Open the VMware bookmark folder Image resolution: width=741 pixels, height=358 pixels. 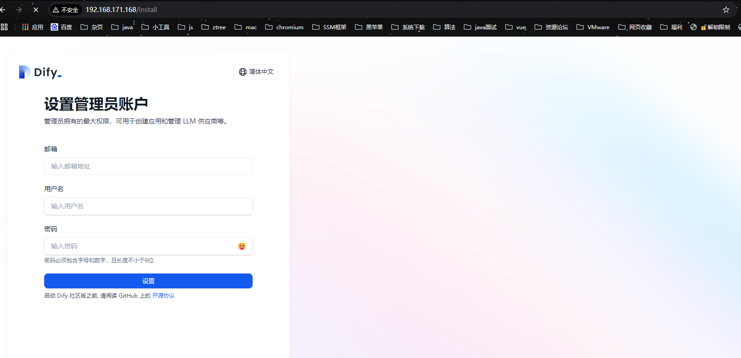click(x=593, y=27)
